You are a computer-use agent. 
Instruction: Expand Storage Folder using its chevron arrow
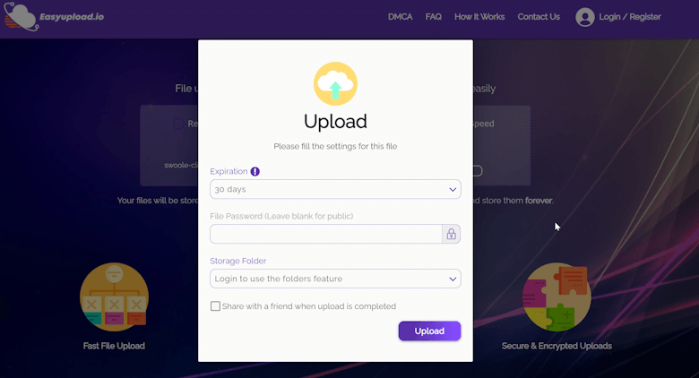point(453,279)
